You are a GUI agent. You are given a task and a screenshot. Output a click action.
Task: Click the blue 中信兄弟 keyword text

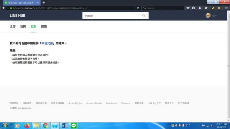[47, 43]
